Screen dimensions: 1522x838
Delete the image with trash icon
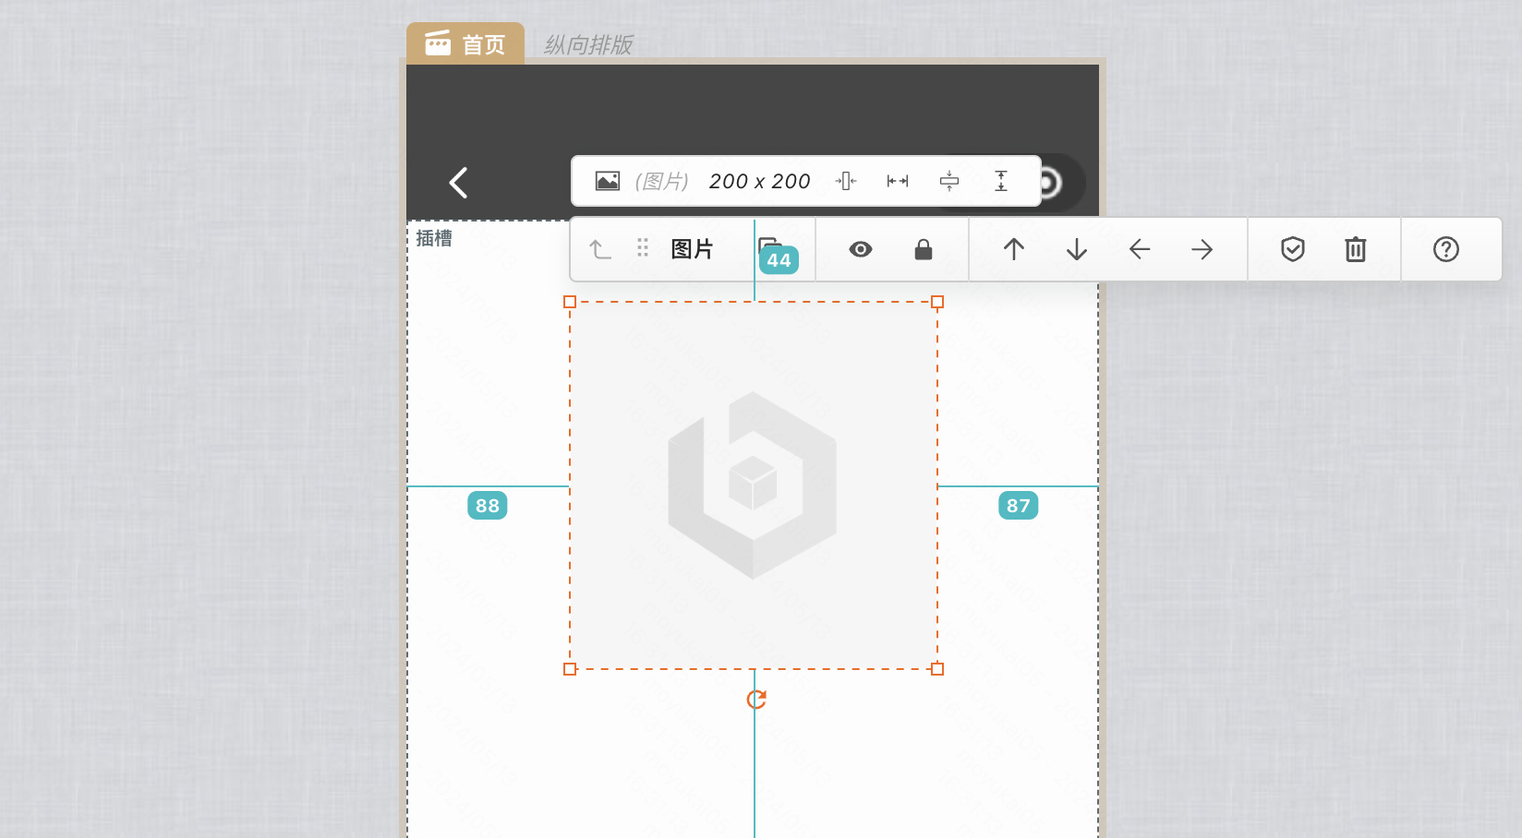pos(1356,249)
